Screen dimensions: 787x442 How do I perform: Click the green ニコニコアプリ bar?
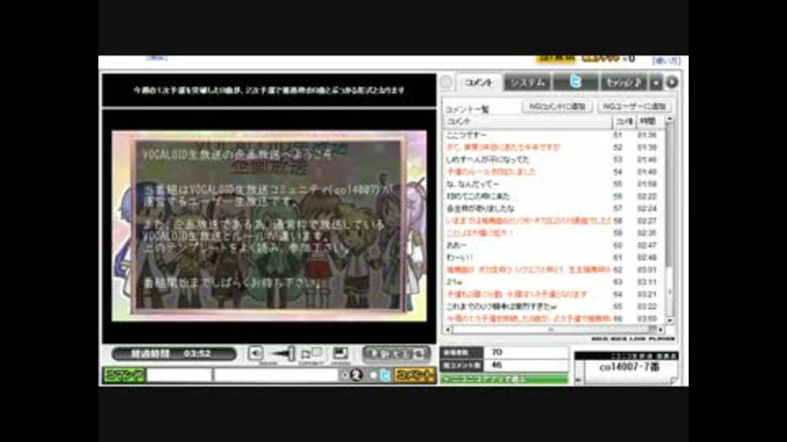click(504, 379)
